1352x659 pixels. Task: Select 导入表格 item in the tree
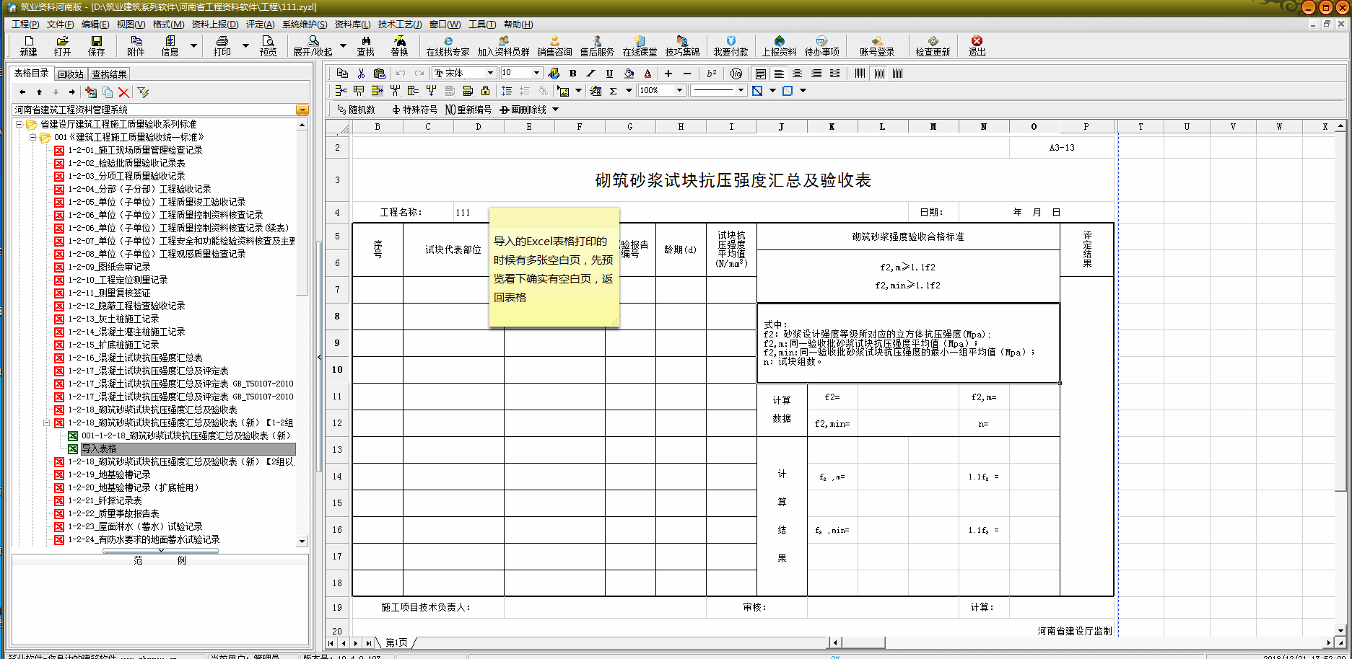point(99,448)
